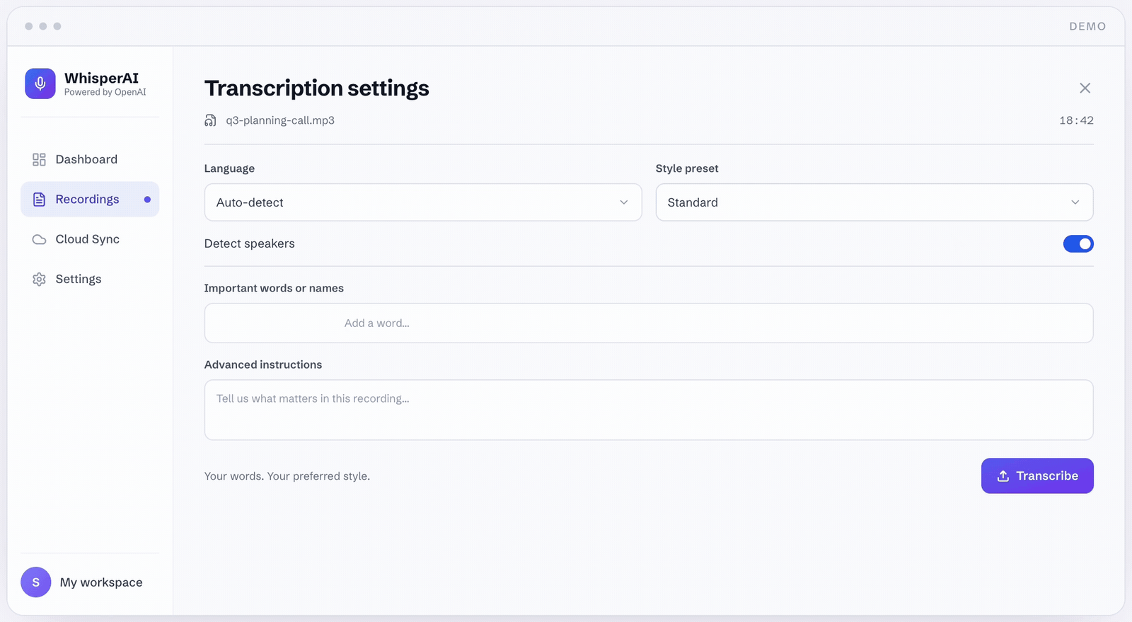Open Settings from the sidebar

click(x=90, y=279)
